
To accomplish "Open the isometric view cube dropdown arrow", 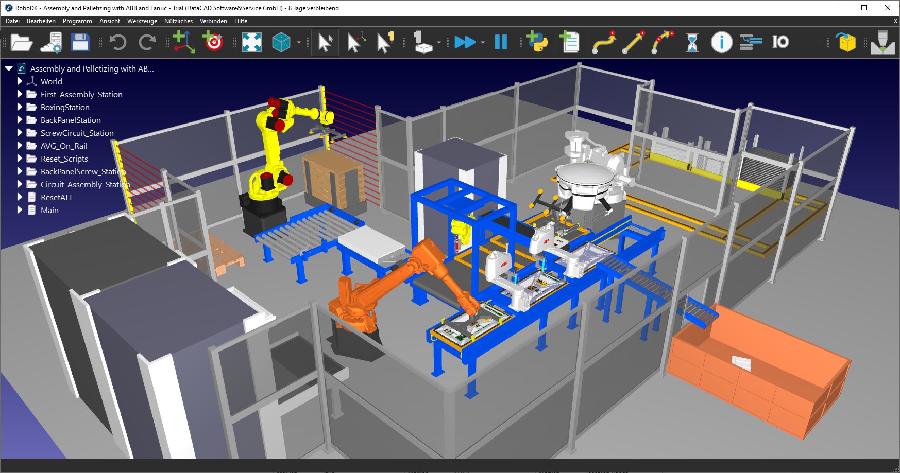I will pyautogui.click(x=299, y=43).
